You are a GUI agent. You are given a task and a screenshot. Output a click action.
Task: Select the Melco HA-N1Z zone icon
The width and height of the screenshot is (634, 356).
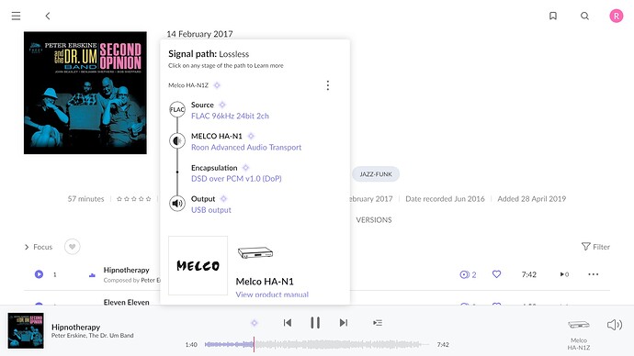click(579, 325)
